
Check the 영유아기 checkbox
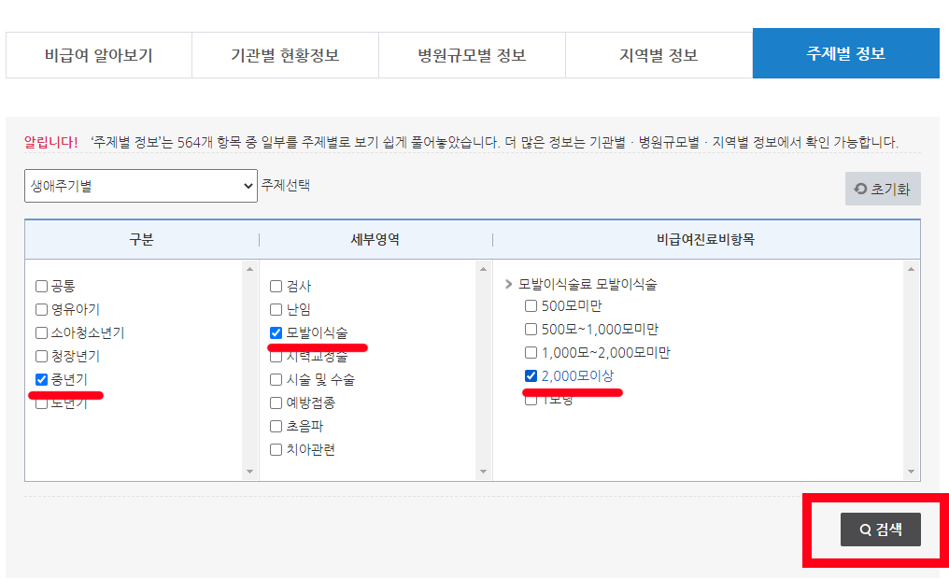pos(42,310)
